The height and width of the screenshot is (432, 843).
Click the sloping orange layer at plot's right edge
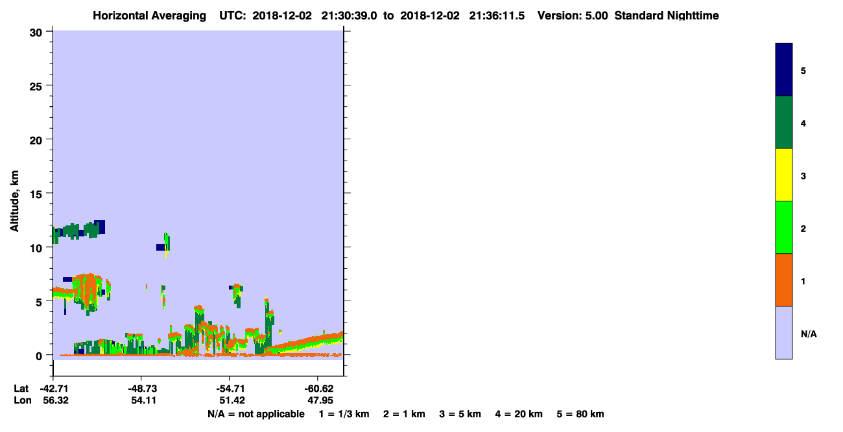[x=305, y=343]
